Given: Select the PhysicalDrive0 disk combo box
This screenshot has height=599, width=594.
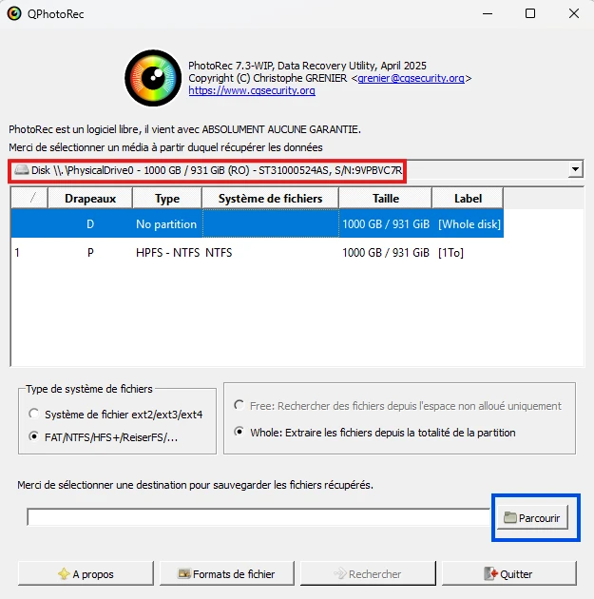Looking at the screenshot, I should (x=296, y=169).
